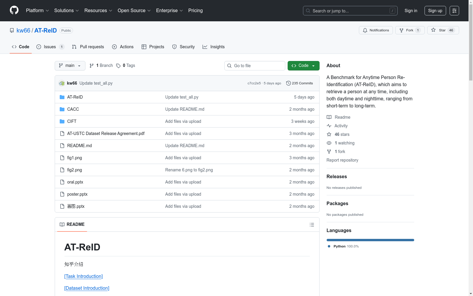473x296 pixels.
Task: Click the star icon beside 46 stars
Action: (x=329, y=134)
